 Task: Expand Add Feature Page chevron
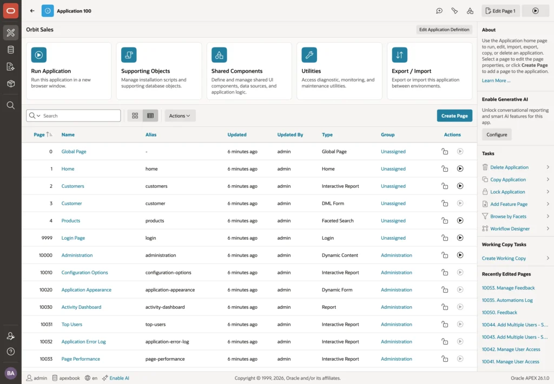point(548,204)
